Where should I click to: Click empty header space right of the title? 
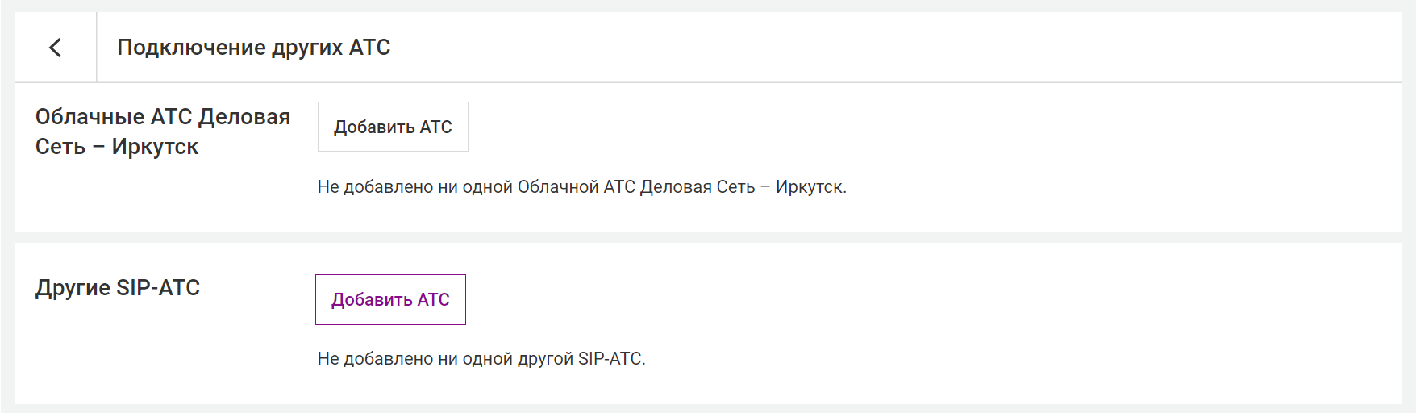pos(887,48)
